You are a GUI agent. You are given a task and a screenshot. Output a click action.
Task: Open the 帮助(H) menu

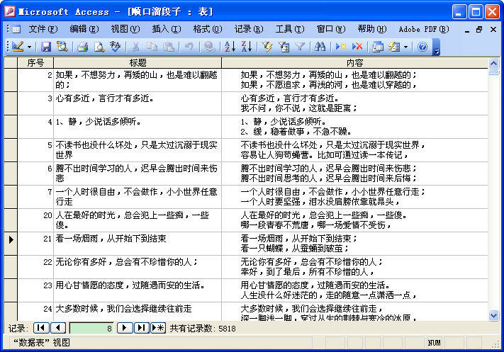[372, 29]
